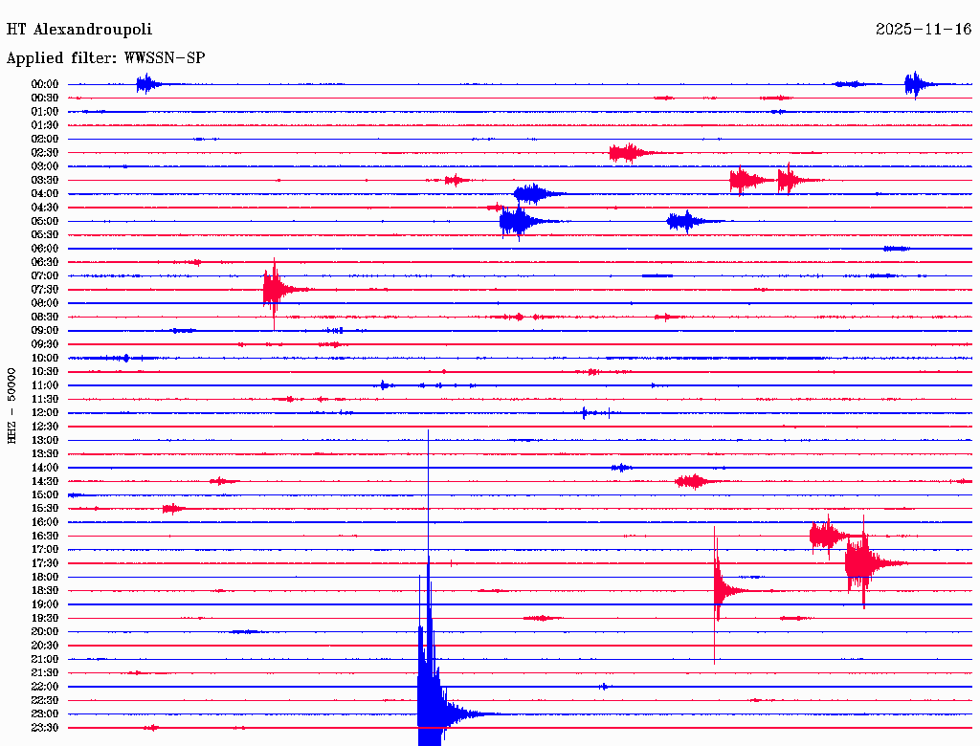Select the 07:00 time label

(x=45, y=276)
